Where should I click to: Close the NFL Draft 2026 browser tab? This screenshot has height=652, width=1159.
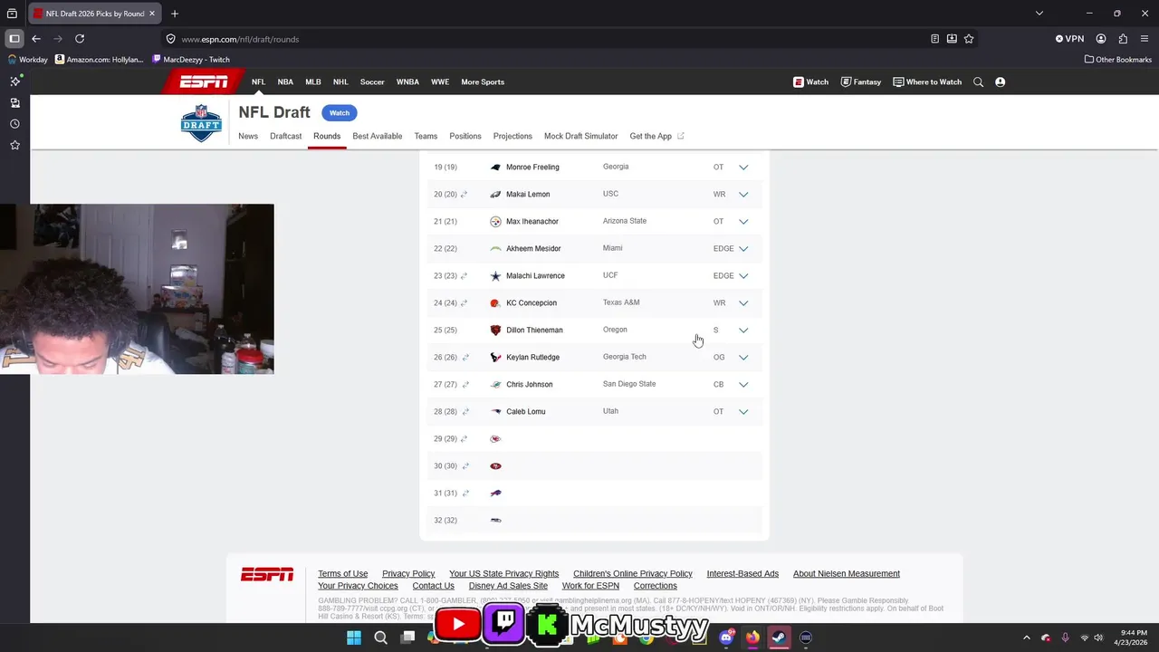coord(152,14)
